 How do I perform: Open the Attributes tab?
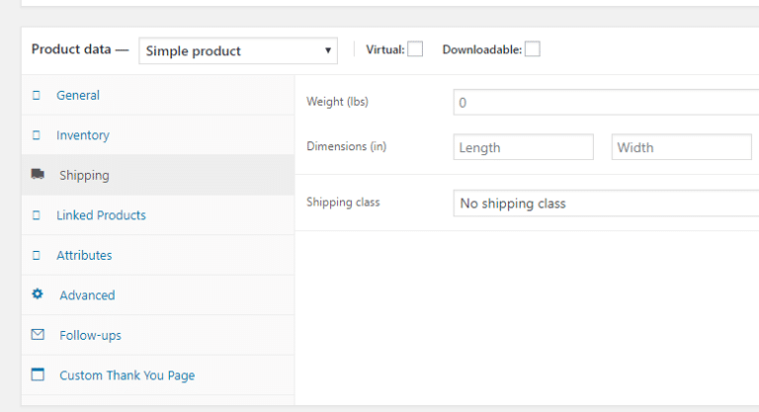(84, 255)
